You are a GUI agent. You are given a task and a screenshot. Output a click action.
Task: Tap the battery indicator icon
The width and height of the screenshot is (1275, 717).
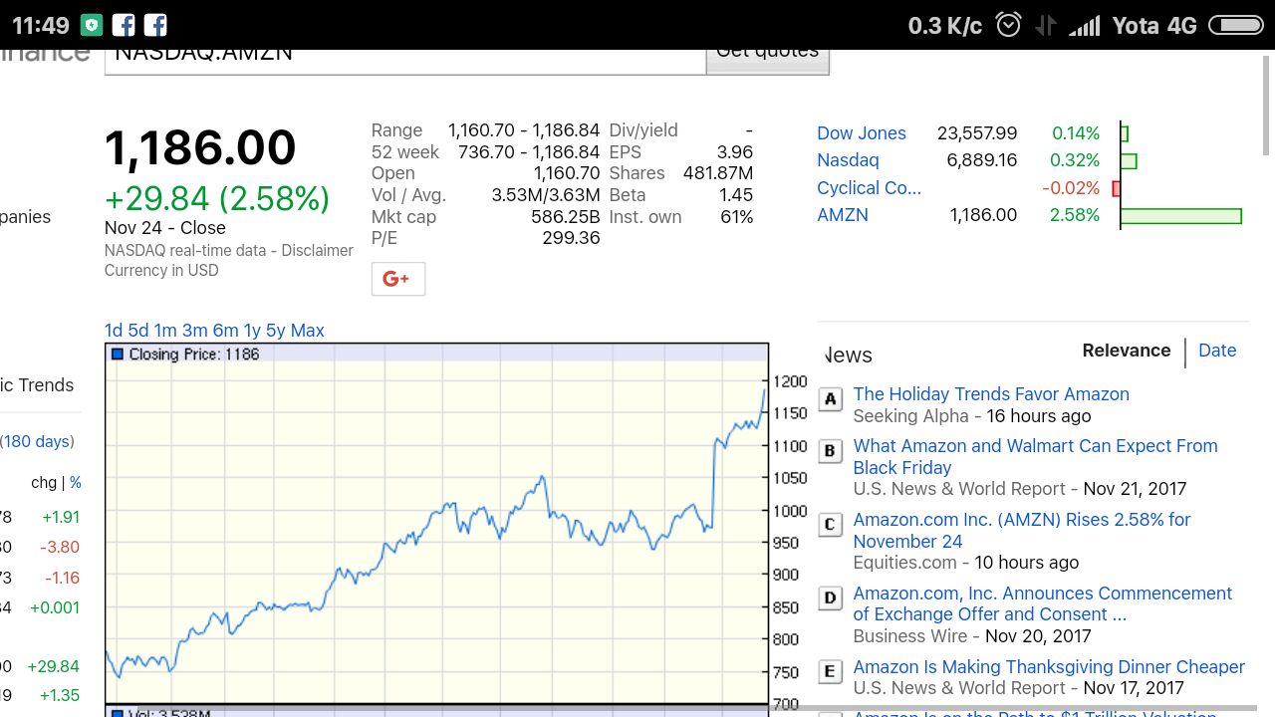tap(1235, 25)
